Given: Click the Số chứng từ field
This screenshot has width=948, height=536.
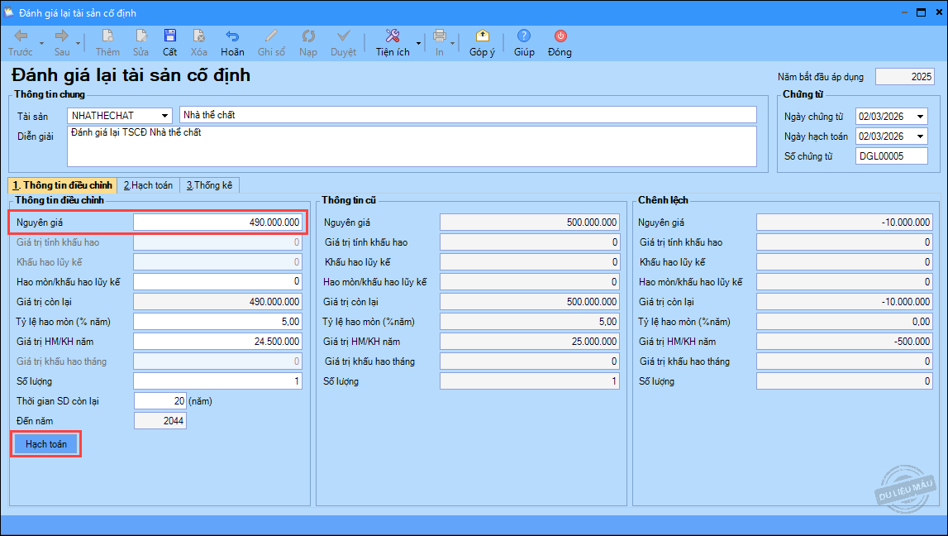Looking at the screenshot, I should (891, 156).
